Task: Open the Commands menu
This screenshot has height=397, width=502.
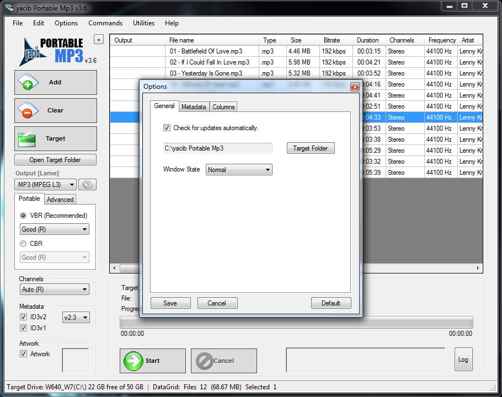Action: (105, 23)
